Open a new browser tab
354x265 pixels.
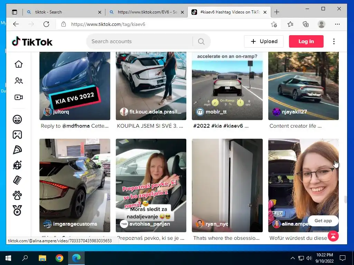[277, 12]
